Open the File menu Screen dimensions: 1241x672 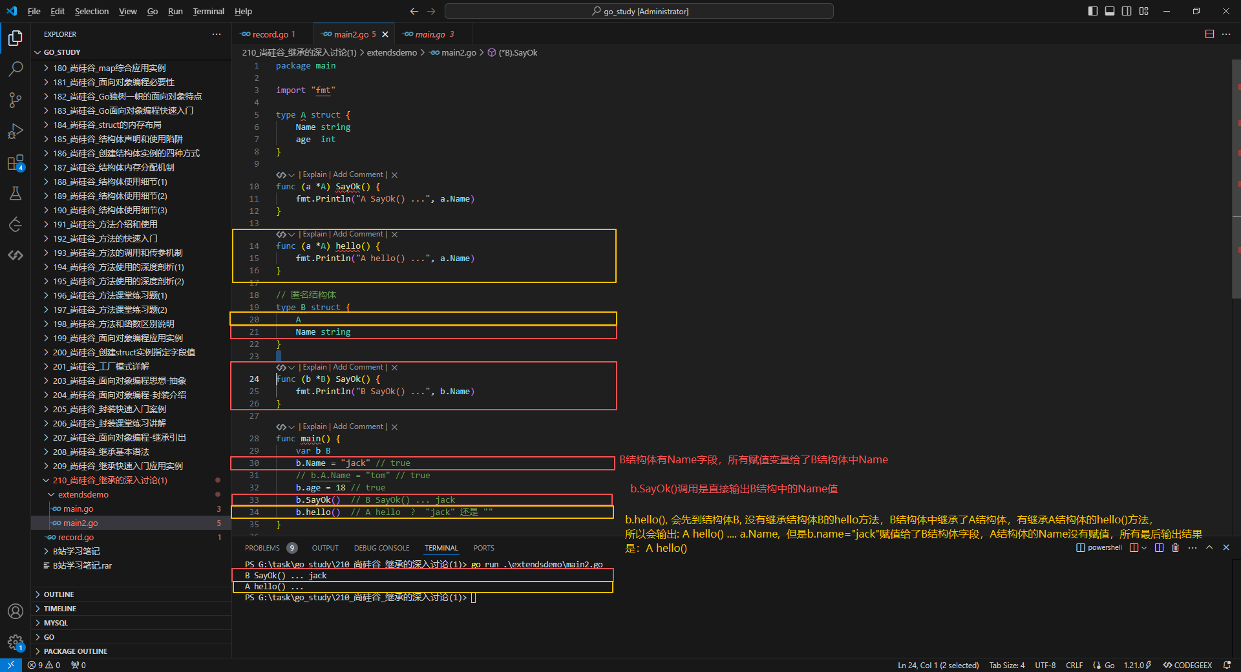coord(34,11)
